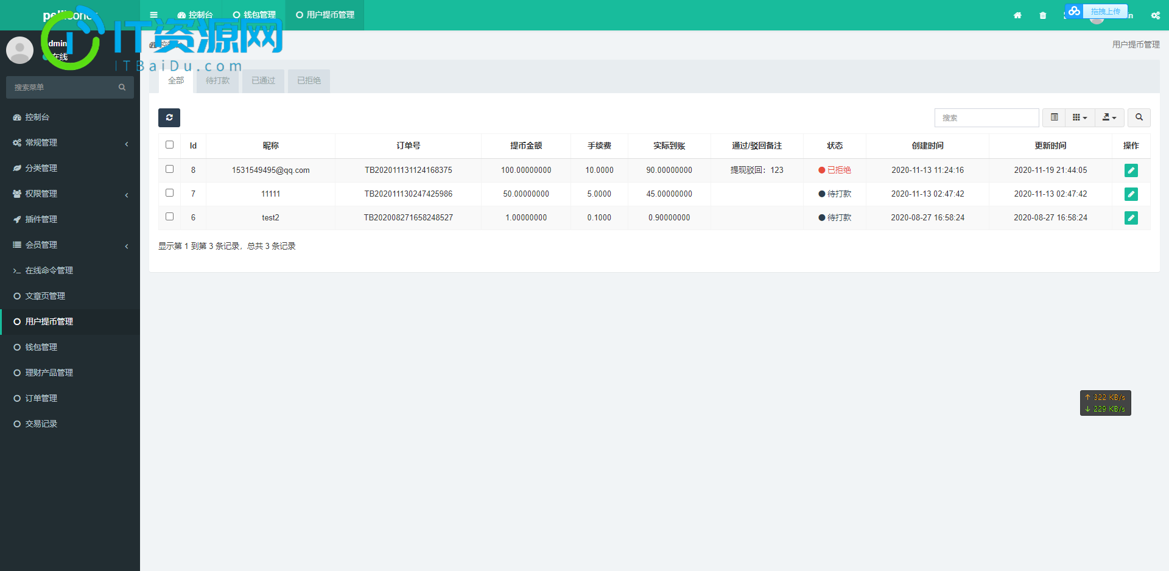This screenshot has width=1169, height=571.
Task: Expand the 权限管理 sidebar menu
Action: pos(70,194)
